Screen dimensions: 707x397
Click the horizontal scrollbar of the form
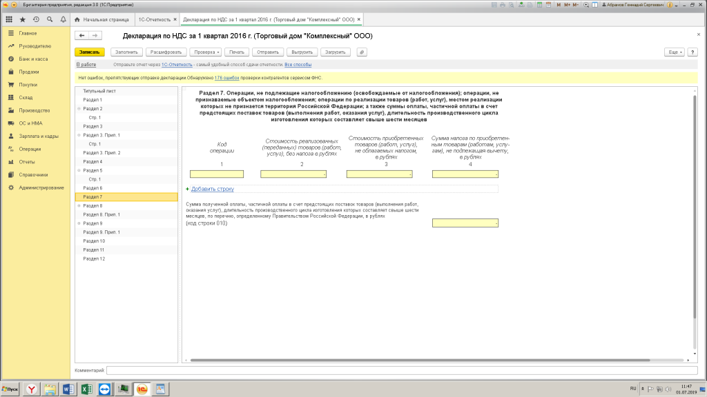(420, 360)
